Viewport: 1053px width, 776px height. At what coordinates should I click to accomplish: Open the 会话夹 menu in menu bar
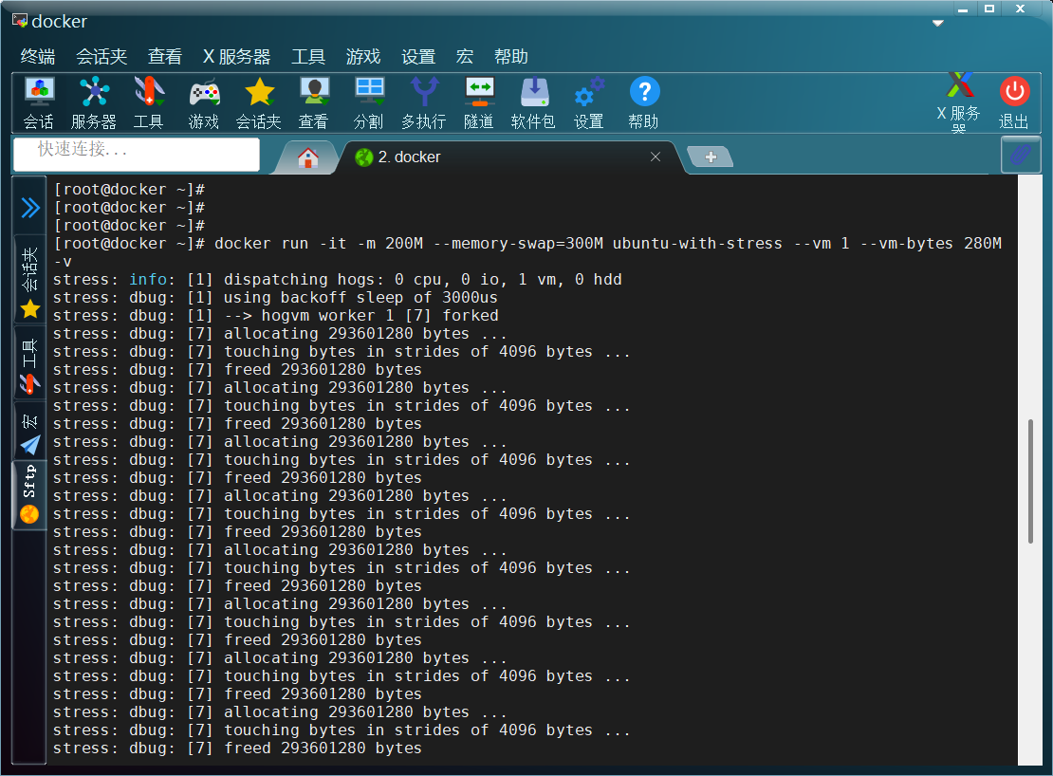(102, 56)
